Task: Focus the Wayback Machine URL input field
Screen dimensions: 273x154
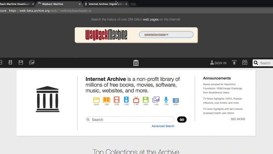Action: click(x=166, y=35)
